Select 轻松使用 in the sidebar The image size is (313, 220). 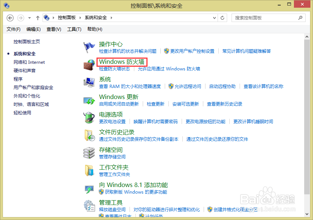click(x=22, y=113)
